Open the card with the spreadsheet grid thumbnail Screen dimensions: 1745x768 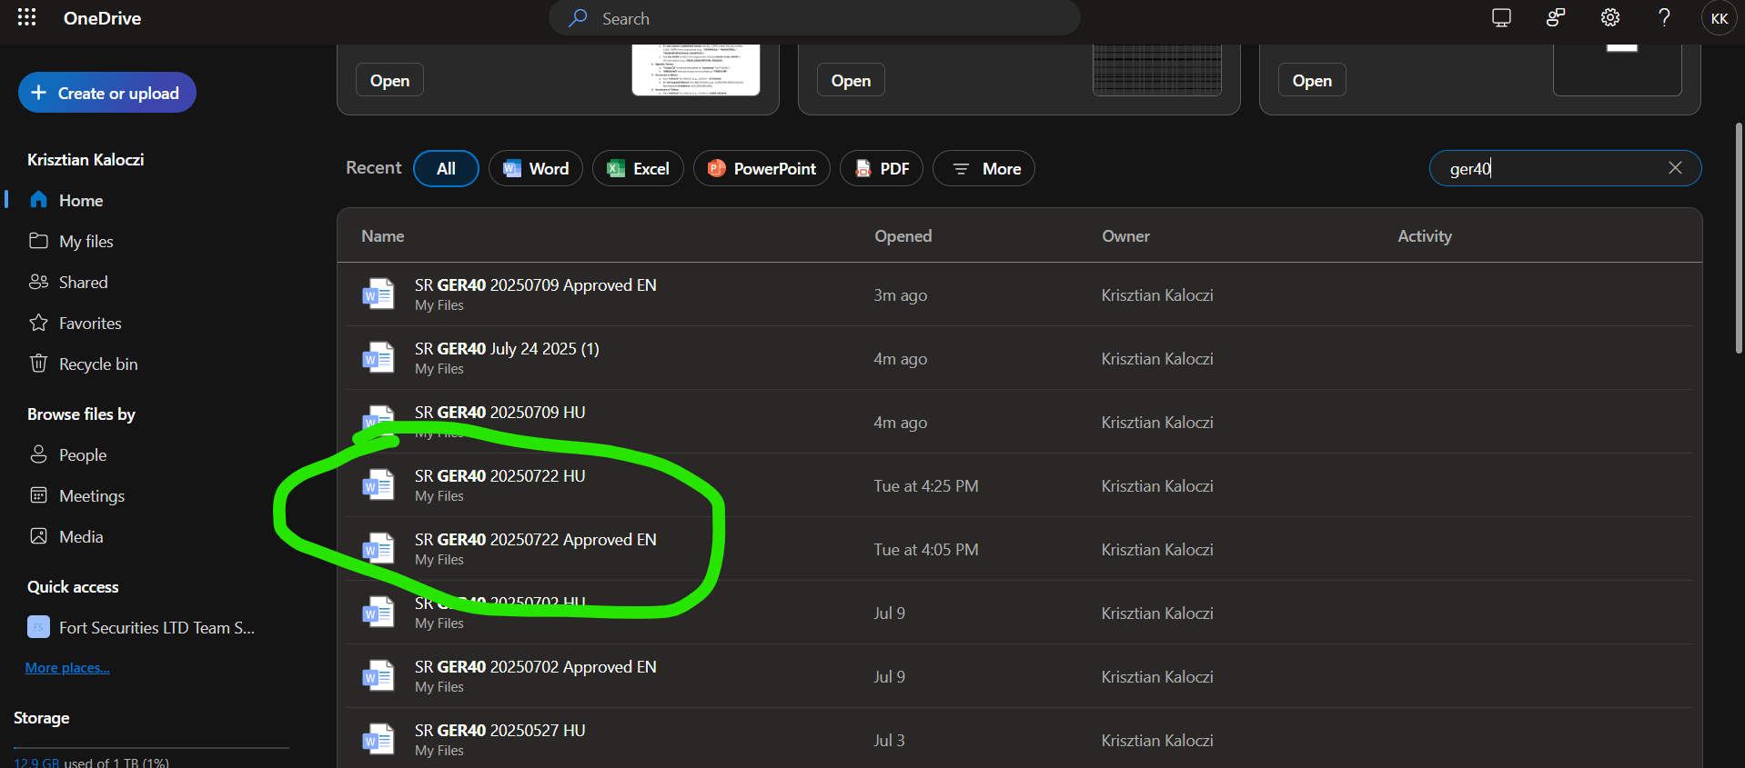(x=851, y=80)
